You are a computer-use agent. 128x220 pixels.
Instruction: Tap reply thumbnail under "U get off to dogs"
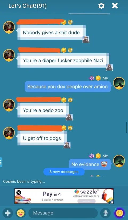(67, 145)
